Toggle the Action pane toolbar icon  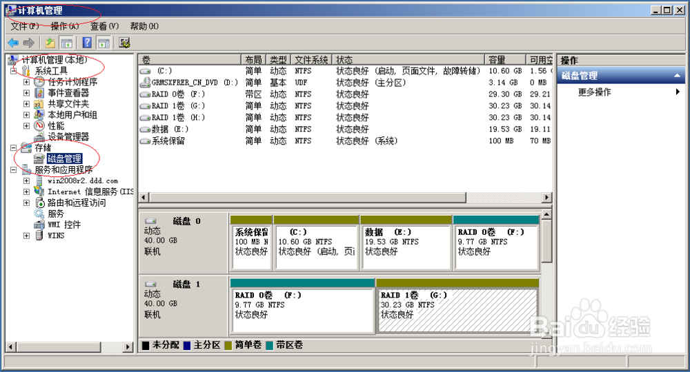pyautogui.click(x=104, y=43)
